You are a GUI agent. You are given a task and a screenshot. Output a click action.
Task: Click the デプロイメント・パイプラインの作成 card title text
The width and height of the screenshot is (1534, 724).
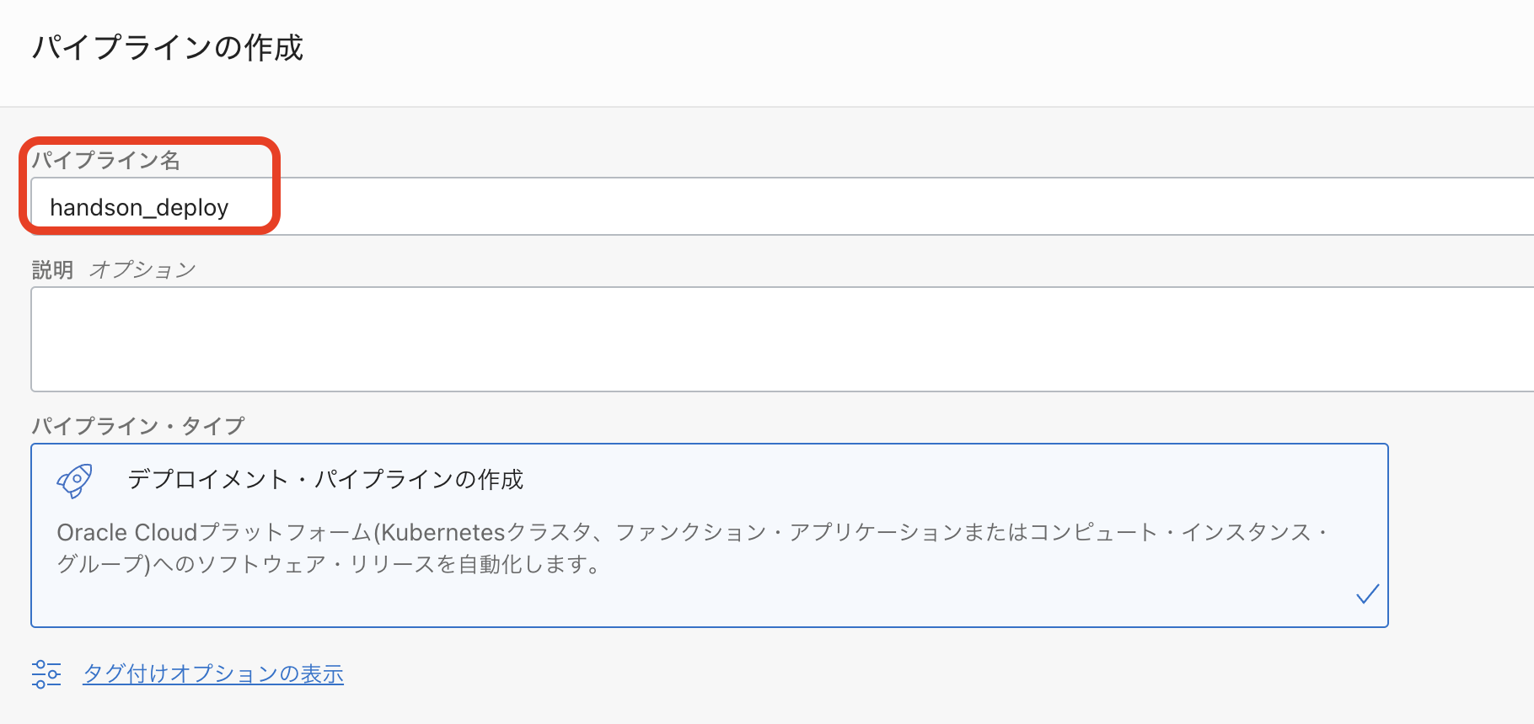tap(325, 480)
